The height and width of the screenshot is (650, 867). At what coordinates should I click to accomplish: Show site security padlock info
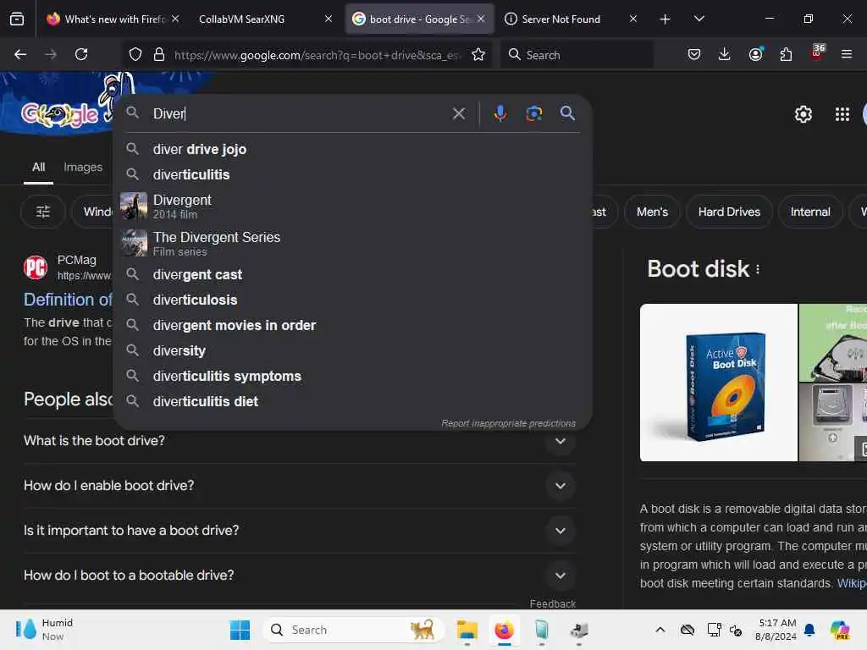tap(159, 55)
